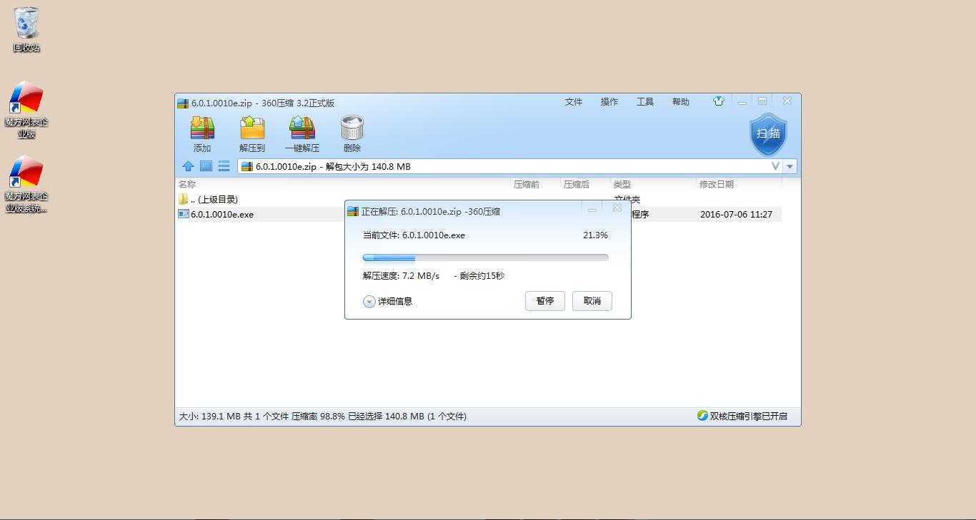
Task: Select the .. (上级目录) row
Action: point(479,199)
